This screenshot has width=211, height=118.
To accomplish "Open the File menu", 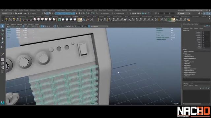I will pos(2,10).
